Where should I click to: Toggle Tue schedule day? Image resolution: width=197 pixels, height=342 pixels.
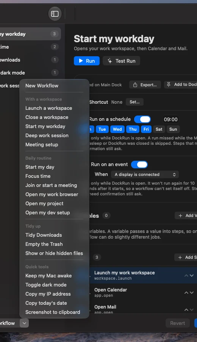tap(102, 129)
